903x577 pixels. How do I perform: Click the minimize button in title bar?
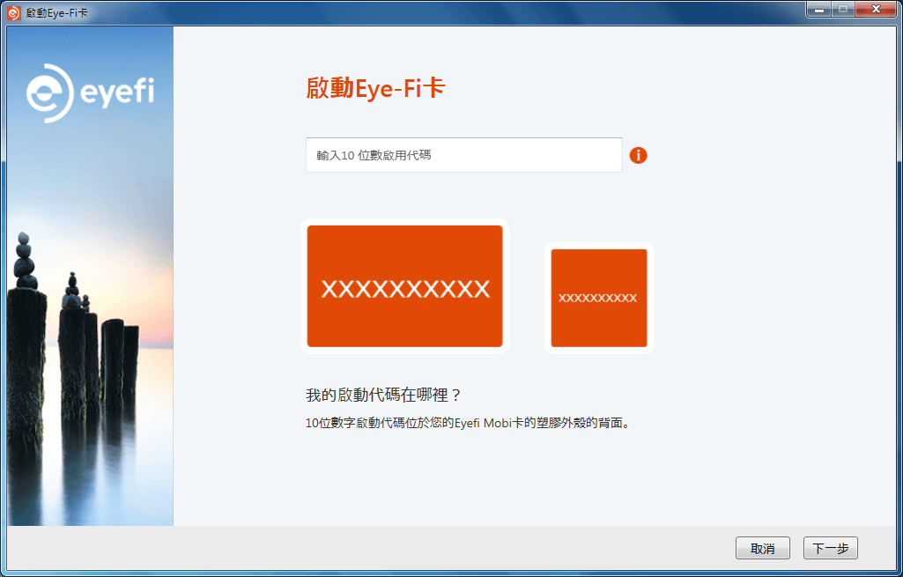click(x=819, y=10)
